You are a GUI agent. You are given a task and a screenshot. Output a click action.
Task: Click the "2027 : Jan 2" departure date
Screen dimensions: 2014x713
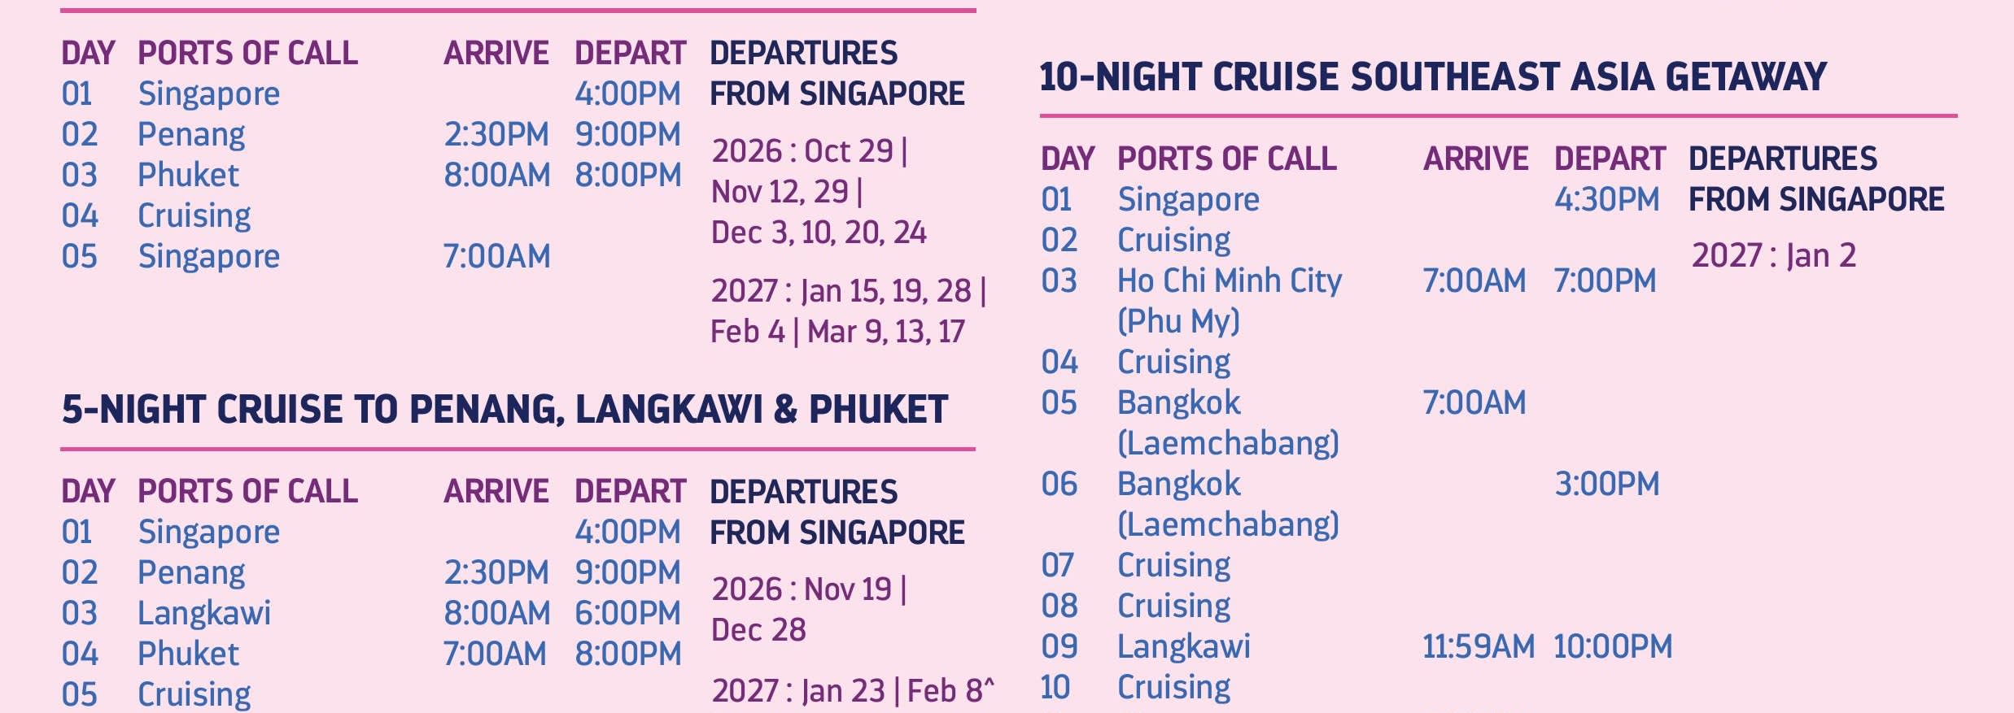tap(1773, 256)
